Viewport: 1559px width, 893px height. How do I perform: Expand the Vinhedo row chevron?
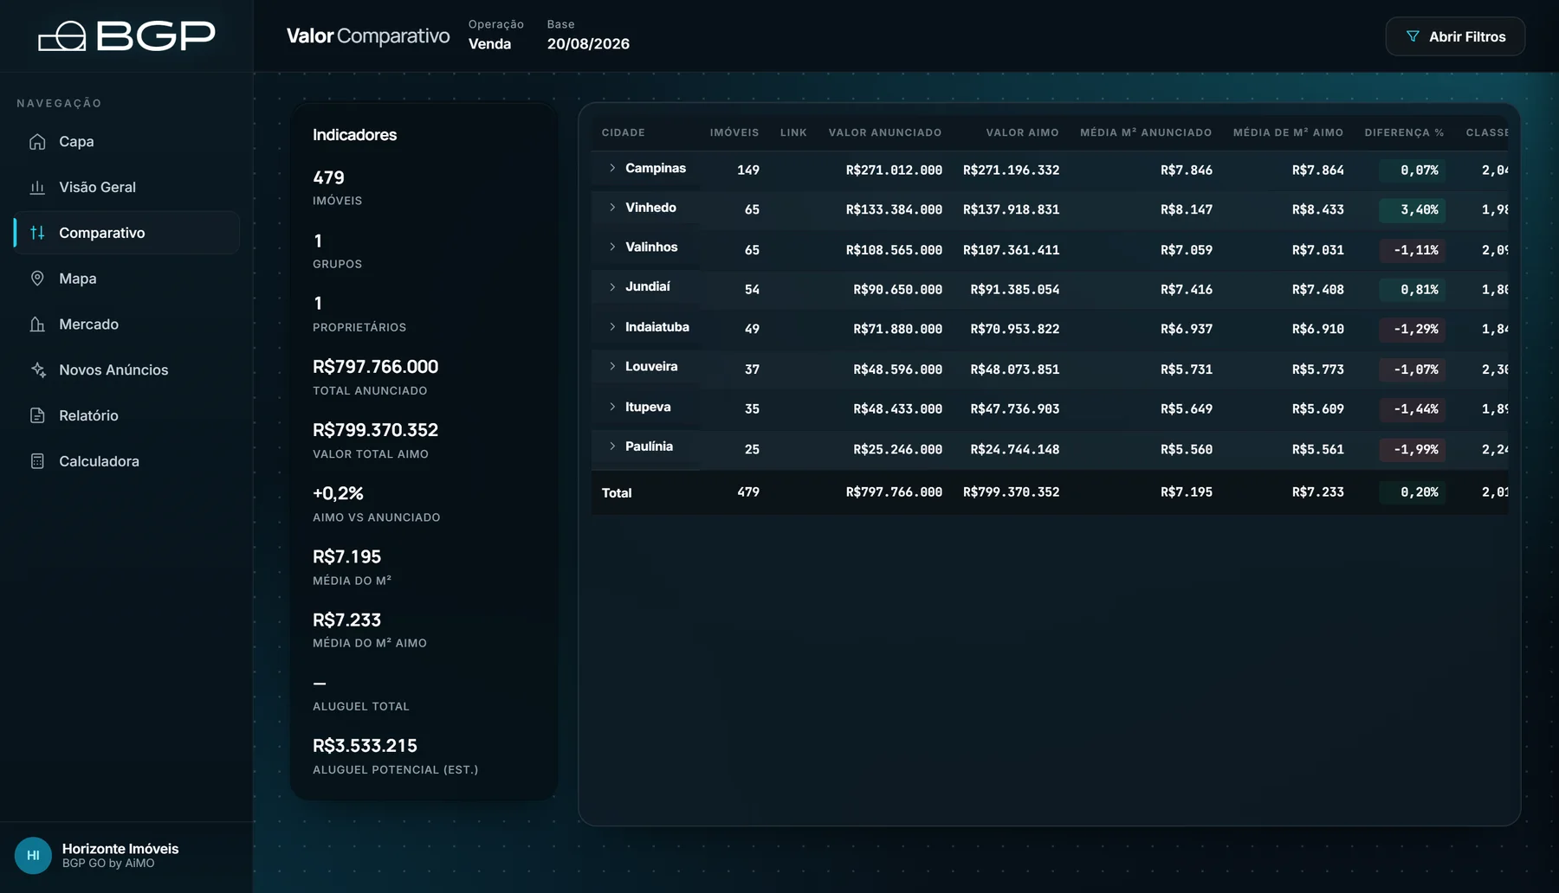pyautogui.click(x=612, y=208)
